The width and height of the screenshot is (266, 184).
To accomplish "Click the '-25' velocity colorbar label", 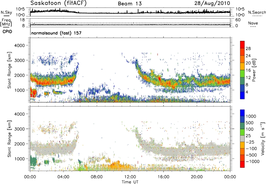I will click(250, 142).
